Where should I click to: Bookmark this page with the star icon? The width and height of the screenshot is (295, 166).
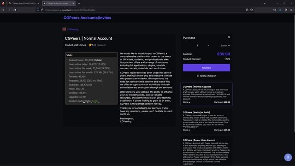(252, 10)
